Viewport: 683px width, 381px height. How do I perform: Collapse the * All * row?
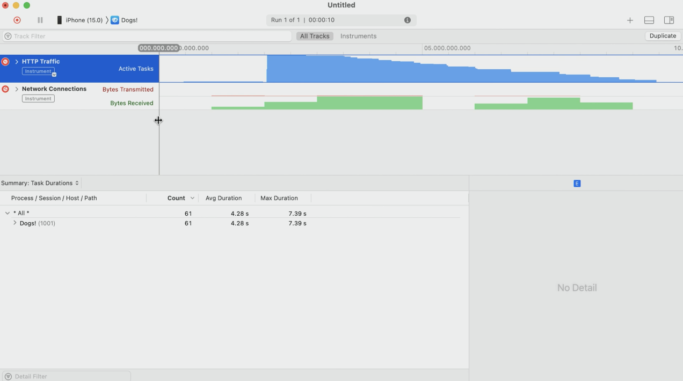7,213
